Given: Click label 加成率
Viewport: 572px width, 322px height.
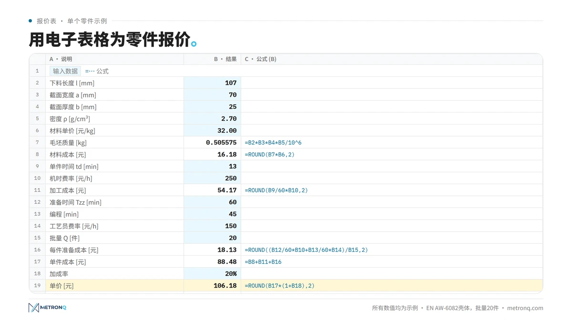Looking at the screenshot, I should pos(59,274).
